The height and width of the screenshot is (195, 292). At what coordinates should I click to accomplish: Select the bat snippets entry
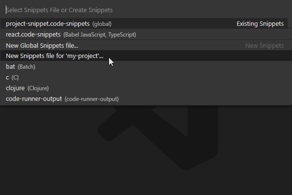click(146, 67)
